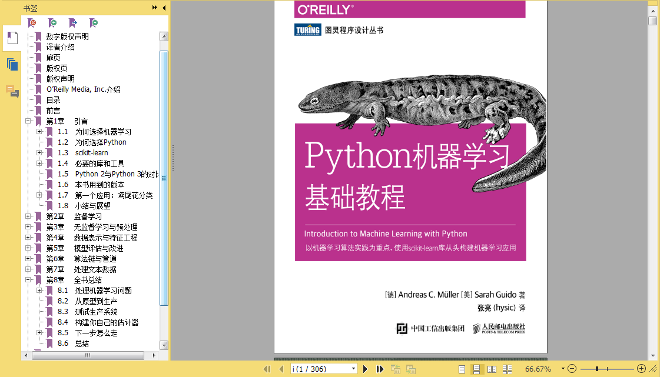Click bookmarks panel scroll up arrow

tap(164, 36)
